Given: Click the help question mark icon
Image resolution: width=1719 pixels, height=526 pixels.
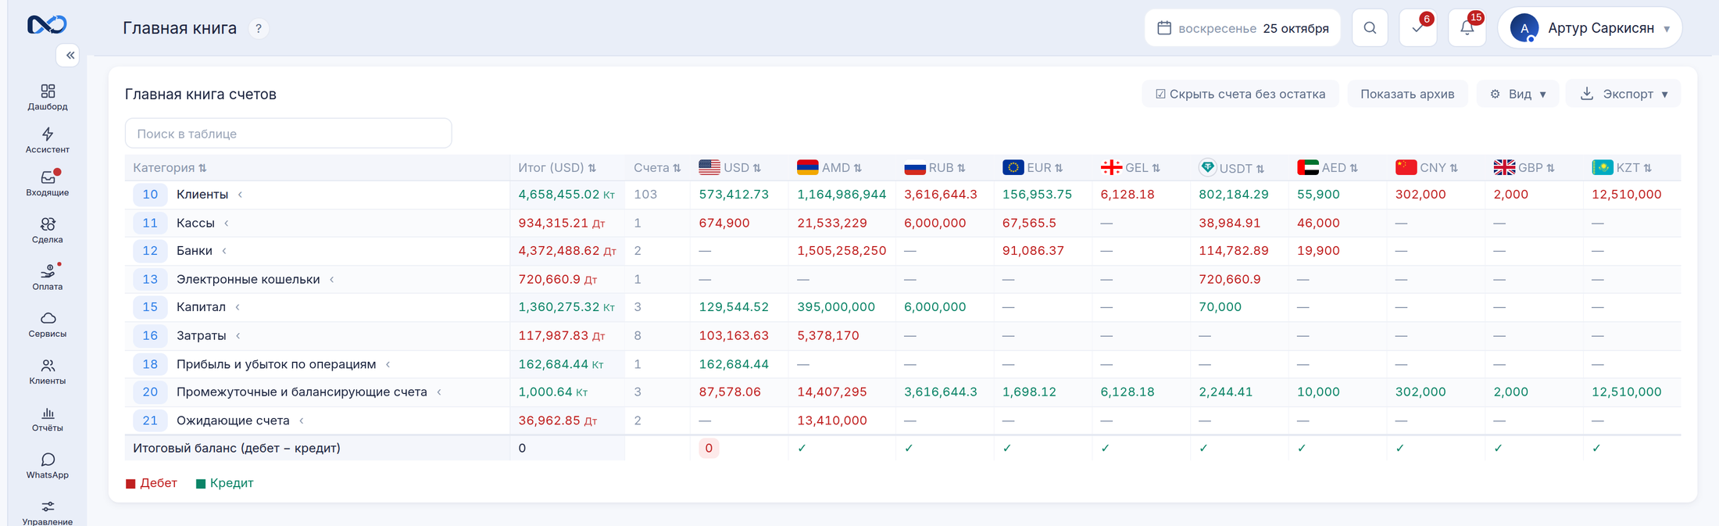Looking at the screenshot, I should click(259, 29).
